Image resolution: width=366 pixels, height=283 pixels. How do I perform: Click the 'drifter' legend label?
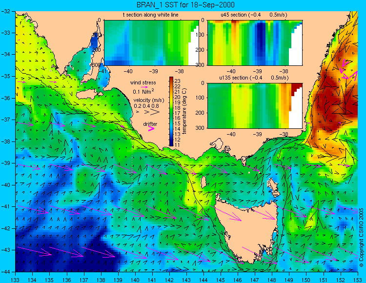[x=150, y=124]
